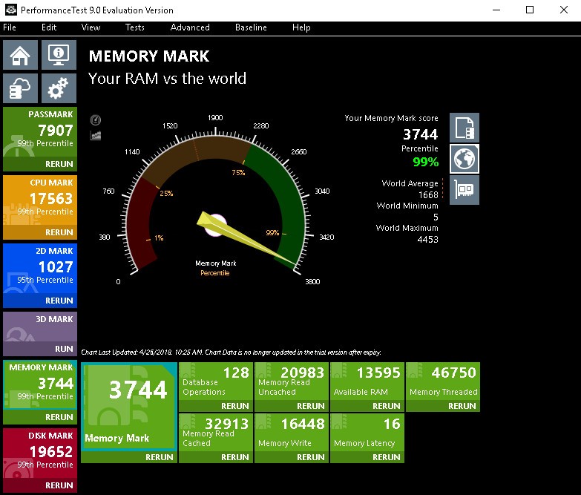Image resolution: width=581 pixels, height=495 pixels.
Task: Rerun the Memory Read Cached test
Action: click(235, 457)
